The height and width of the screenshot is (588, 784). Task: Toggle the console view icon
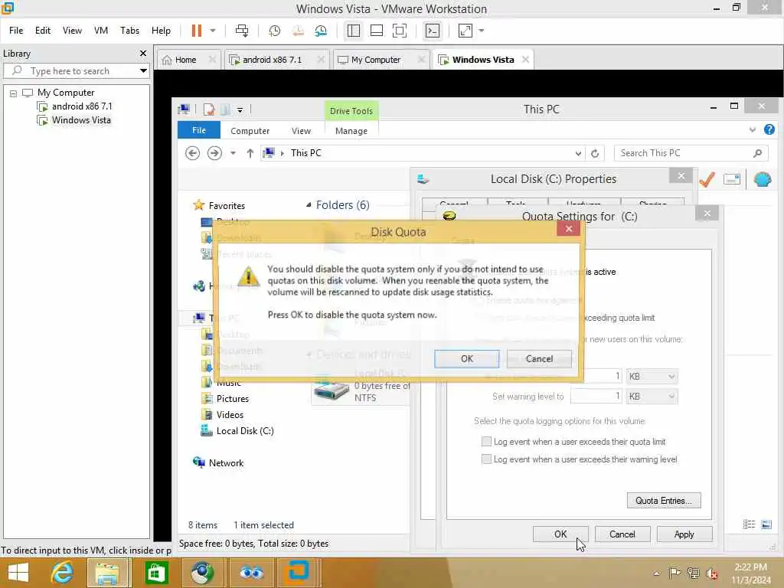433,31
